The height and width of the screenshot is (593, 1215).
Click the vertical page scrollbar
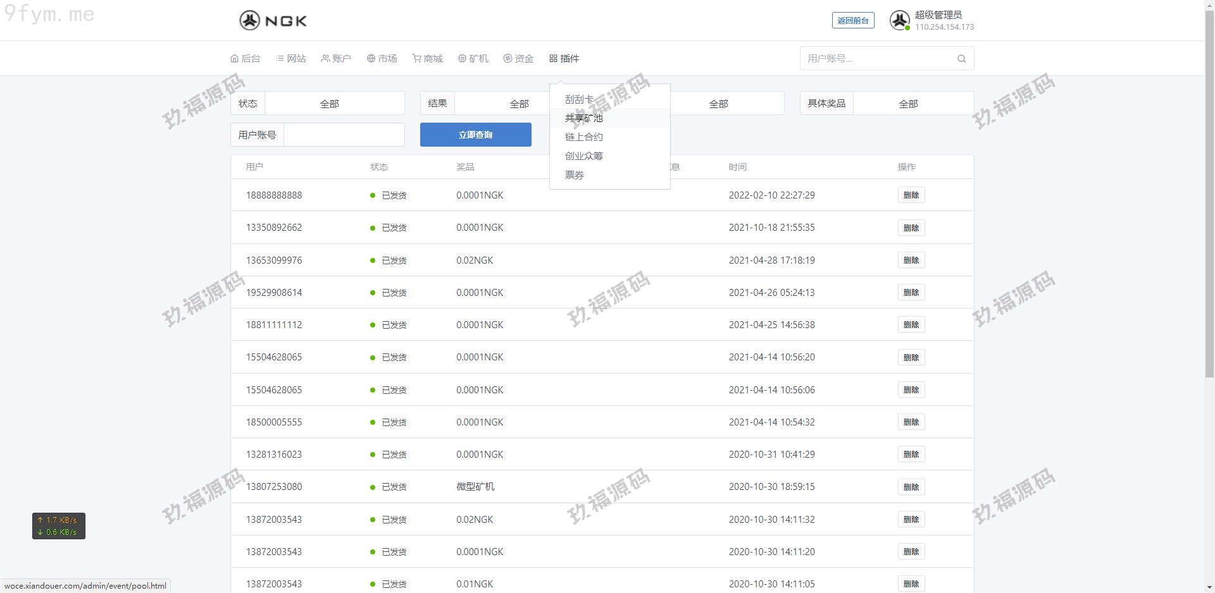[x=1209, y=190]
